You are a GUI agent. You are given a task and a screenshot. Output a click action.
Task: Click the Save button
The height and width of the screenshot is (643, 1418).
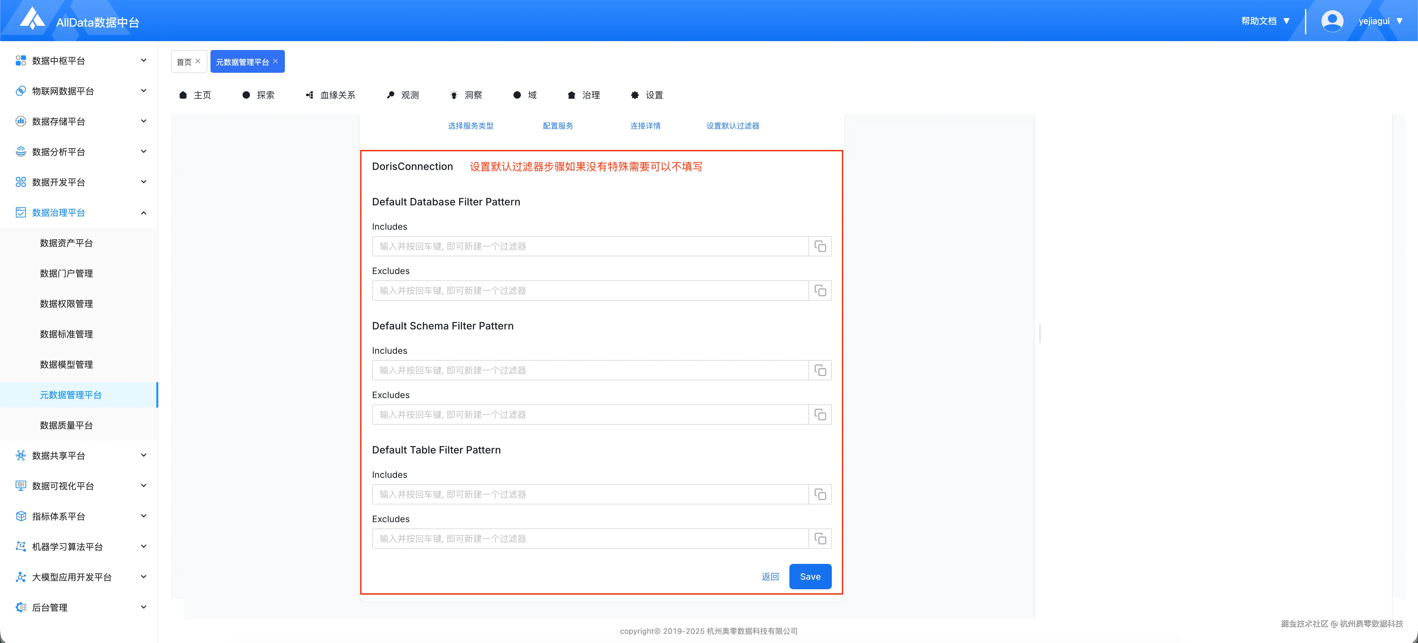pyautogui.click(x=810, y=576)
